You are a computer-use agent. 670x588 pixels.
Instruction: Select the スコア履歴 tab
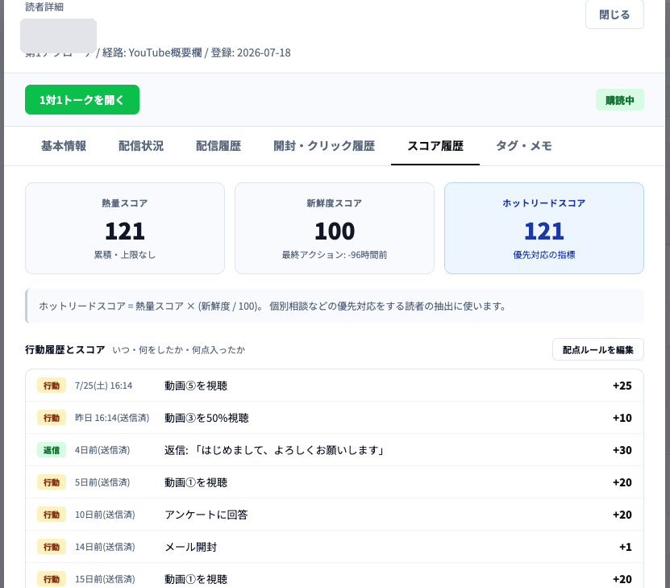[435, 146]
